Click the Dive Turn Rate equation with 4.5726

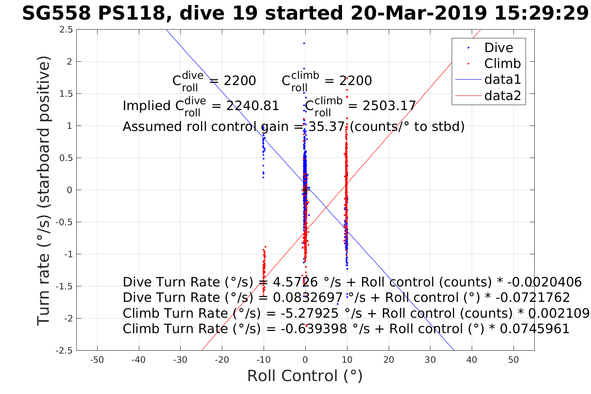(x=352, y=282)
